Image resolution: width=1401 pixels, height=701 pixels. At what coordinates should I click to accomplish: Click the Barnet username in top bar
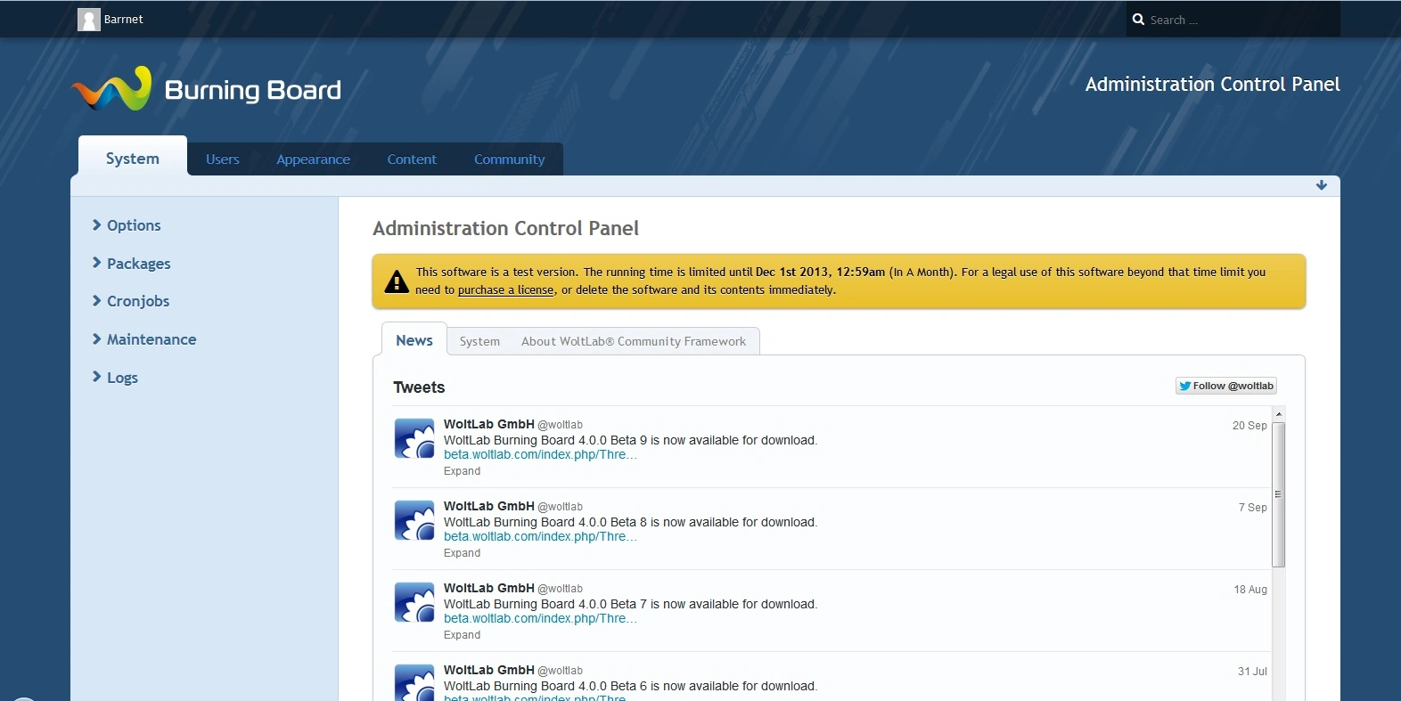coord(123,20)
